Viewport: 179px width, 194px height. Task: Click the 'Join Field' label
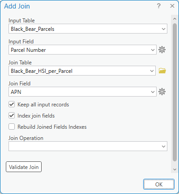tap(19, 84)
